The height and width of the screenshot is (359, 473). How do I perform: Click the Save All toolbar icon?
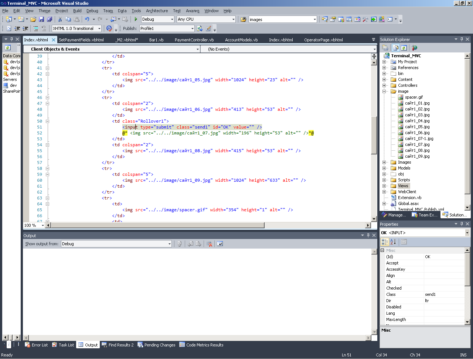50,19
